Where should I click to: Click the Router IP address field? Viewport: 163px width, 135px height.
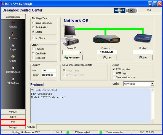tap(143, 52)
